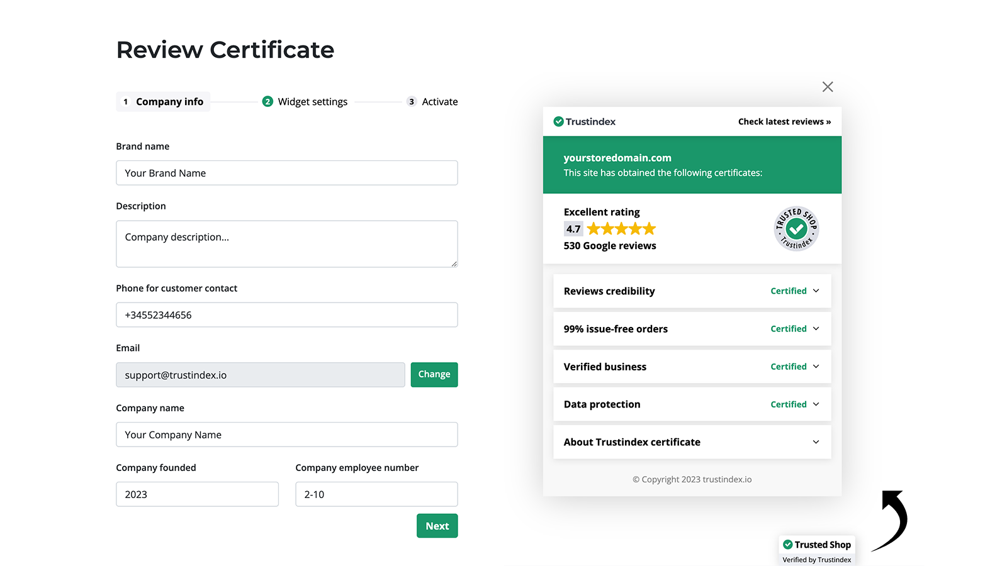
Task: Click the Company founded field
Action: pyautogui.click(x=197, y=494)
